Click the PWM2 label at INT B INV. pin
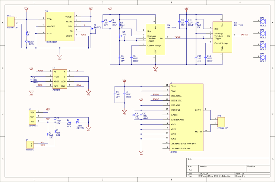This screenshot has width=275, height=182. [156, 99]
